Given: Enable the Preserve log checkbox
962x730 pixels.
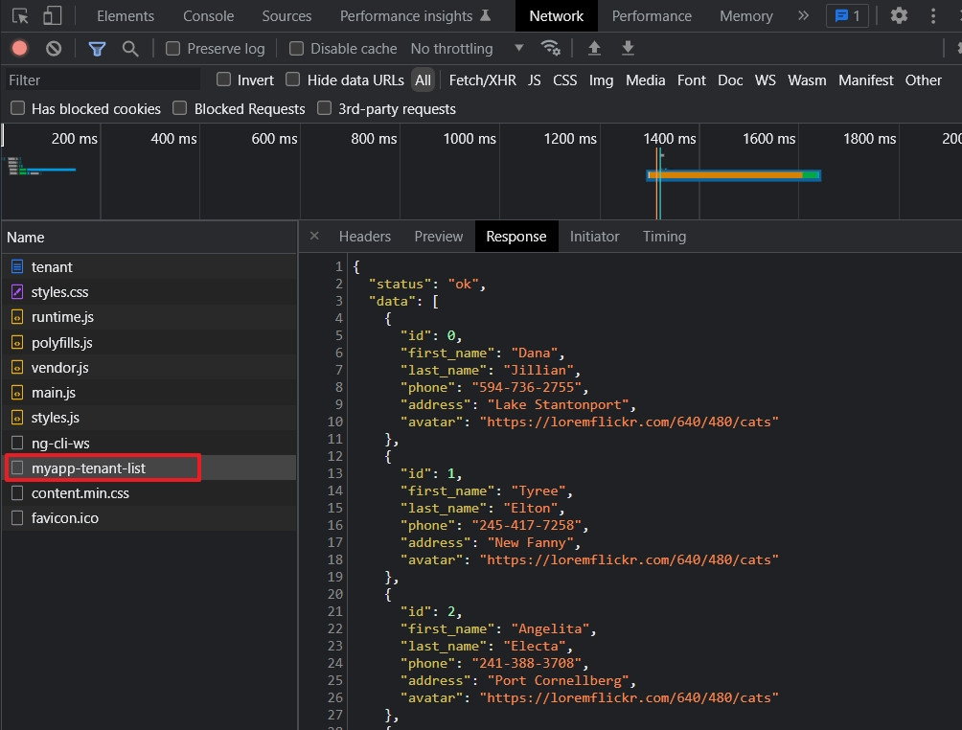Looking at the screenshot, I should [173, 49].
